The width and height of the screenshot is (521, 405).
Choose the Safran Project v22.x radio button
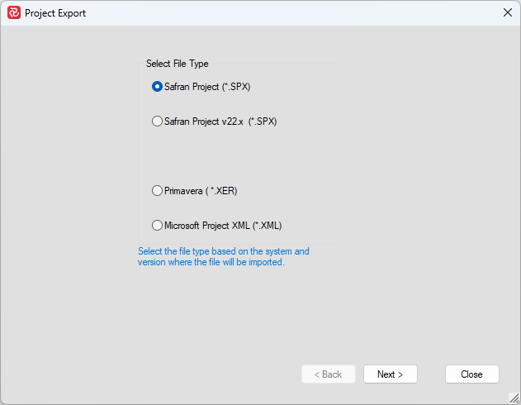click(x=158, y=121)
